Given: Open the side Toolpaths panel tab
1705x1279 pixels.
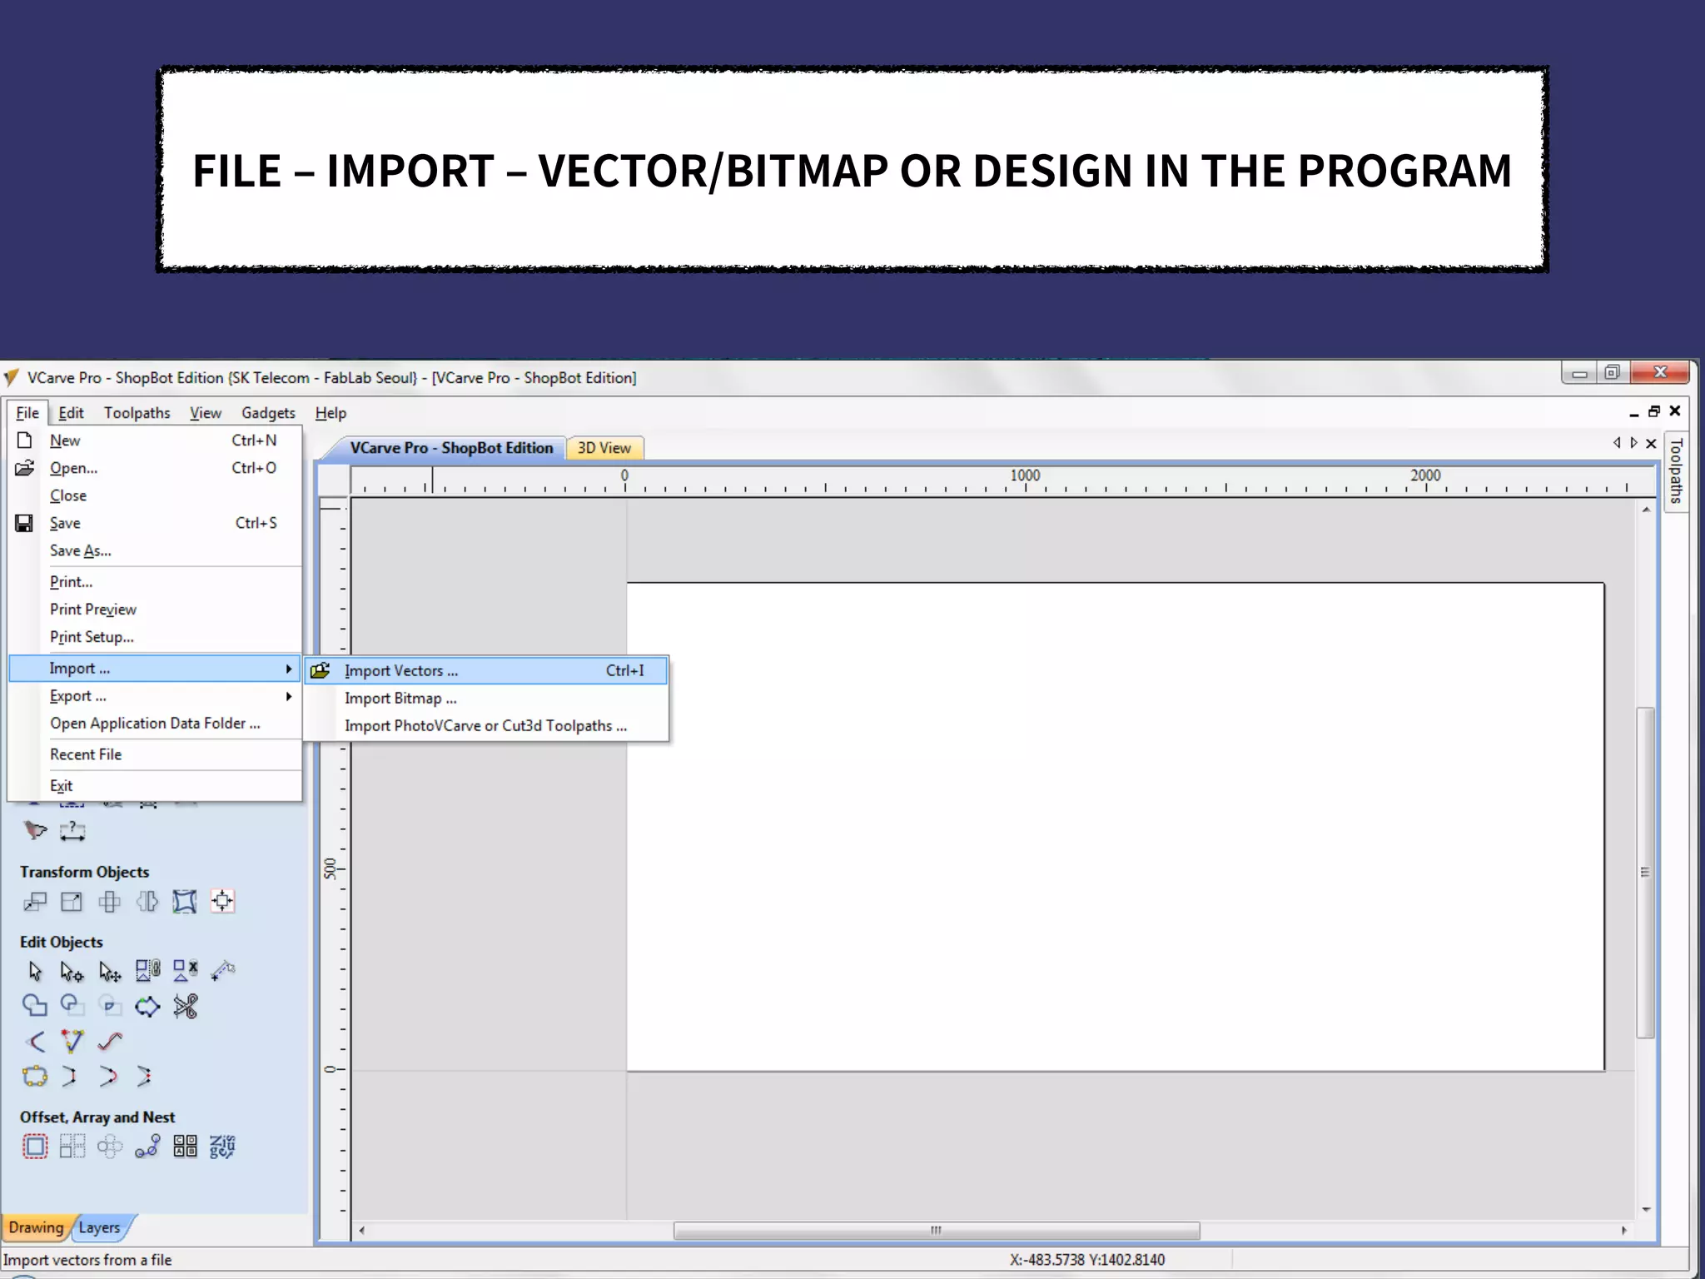Looking at the screenshot, I should click(1676, 471).
